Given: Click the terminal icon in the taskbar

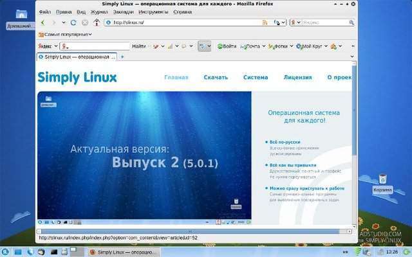Looking at the screenshot, I should point(54,252).
